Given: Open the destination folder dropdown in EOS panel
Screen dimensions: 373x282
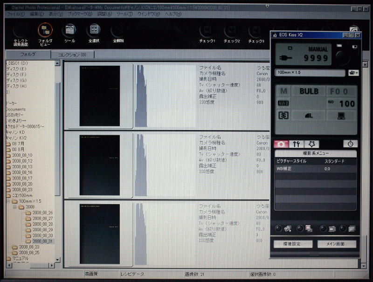Looking at the screenshot, I should point(353,73).
